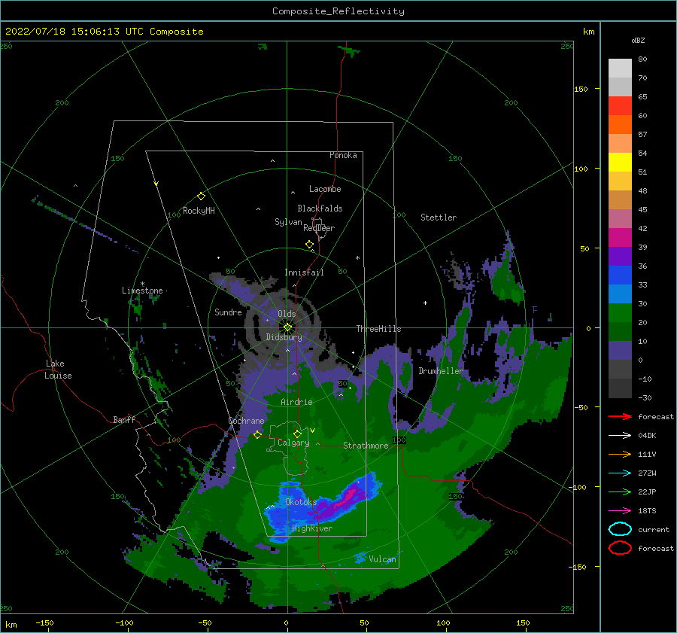Image resolution: width=677 pixels, height=633 pixels.
Task: Pick the purple 39-36 dBZ swatch
Action: point(620,256)
